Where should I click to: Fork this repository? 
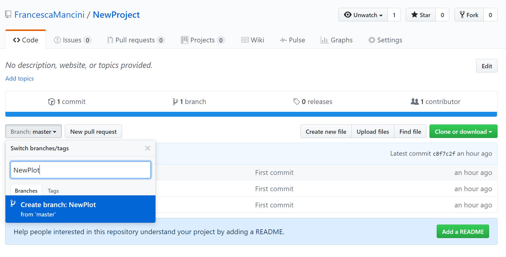coord(469,15)
